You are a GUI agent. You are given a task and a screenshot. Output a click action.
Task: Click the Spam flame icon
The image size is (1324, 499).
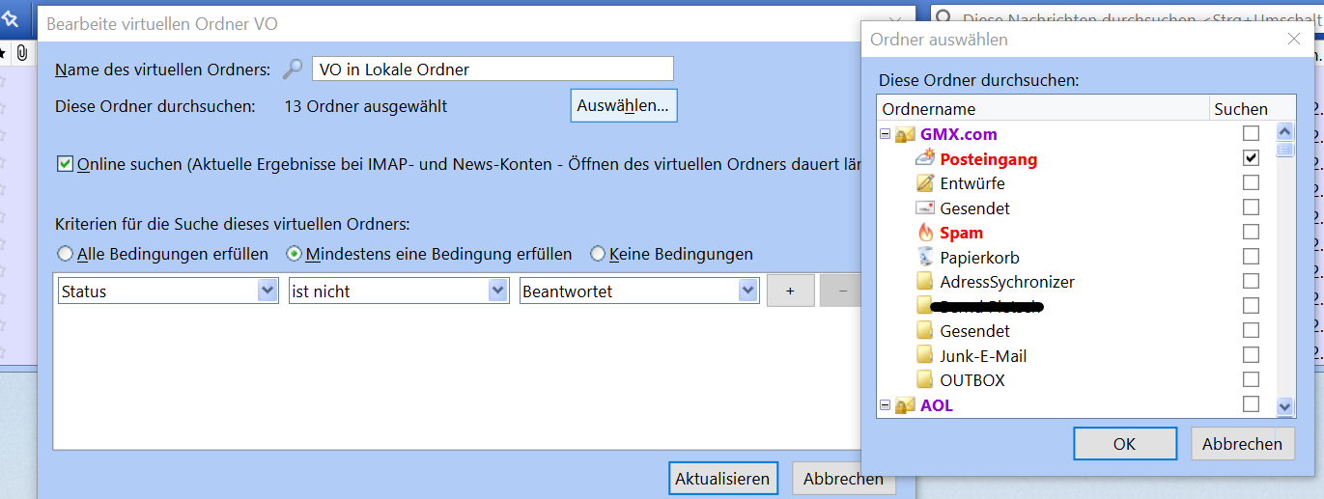point(924,233)
